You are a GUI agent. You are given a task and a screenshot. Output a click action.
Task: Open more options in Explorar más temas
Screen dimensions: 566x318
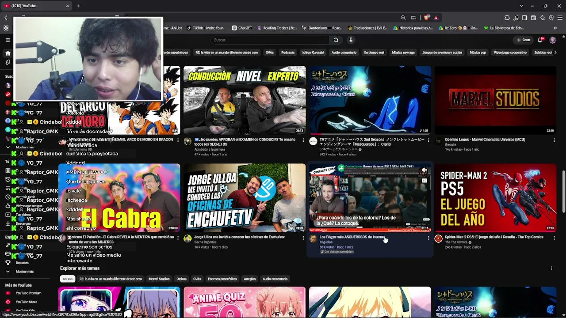(x=551, y=269)
